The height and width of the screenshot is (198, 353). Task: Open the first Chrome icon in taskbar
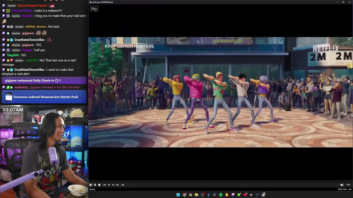coord(184,195)
